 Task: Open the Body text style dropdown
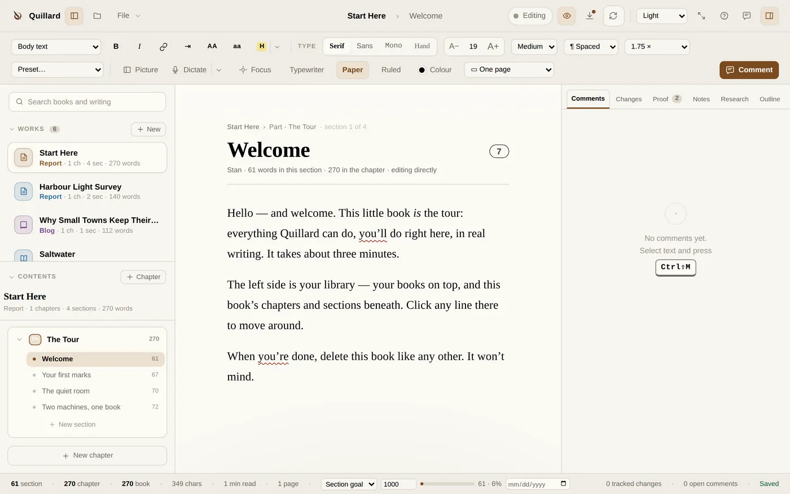pos(56,46)
